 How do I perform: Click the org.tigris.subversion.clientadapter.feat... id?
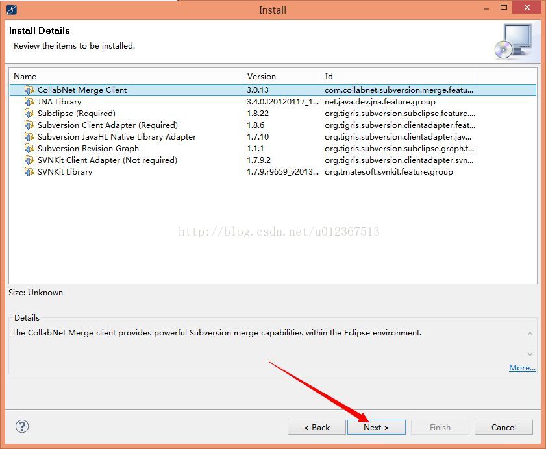(x=400, y=125)
